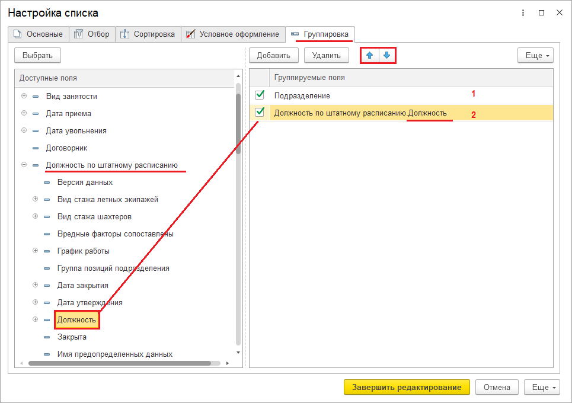Click the Сортировка tab sort icon

click(x=125, y=34)
